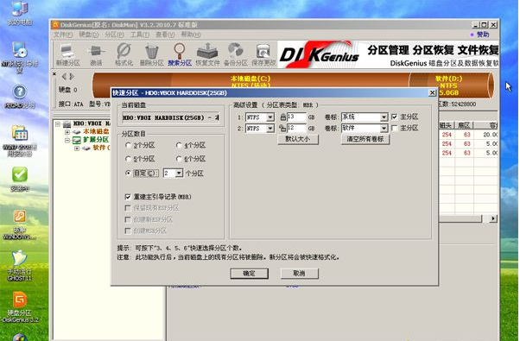The image size is (520, 341).
Task: Open the 工具(T) menu
Action: (x=140, y=35)
